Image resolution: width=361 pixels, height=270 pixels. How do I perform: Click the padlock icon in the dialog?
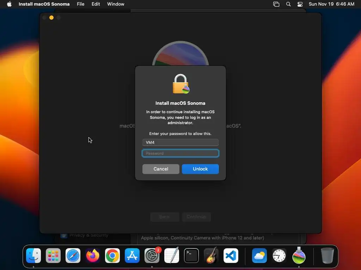[181, 84]
